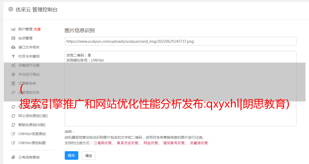Open 公有词库查询 menu item
This screenshot has width=309, height=164.
(29, 157)
